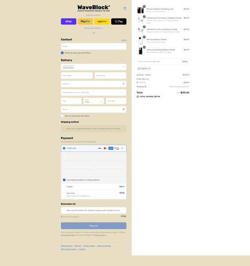Screen dimensions: 250x266
Task: Click the Log in link
Action: click(124, 40)
